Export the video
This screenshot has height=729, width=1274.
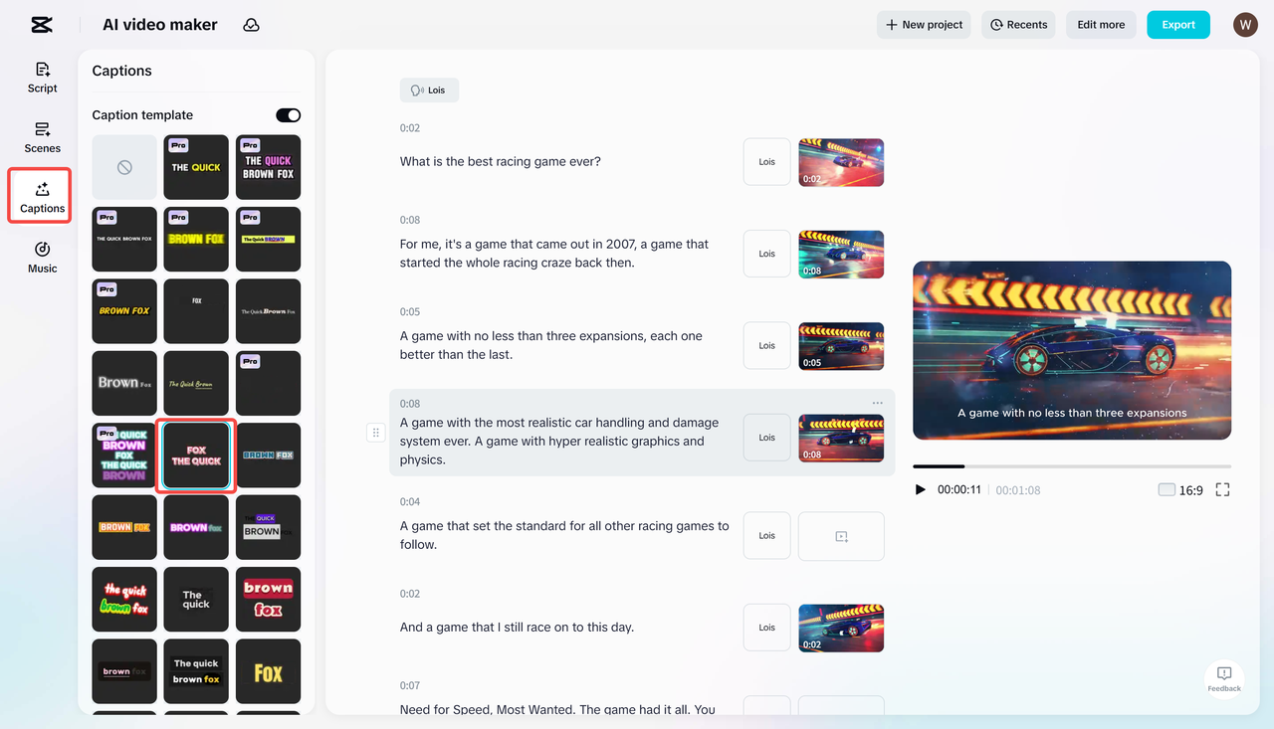1178,25
